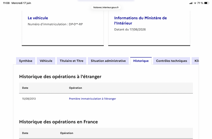Viewport: 212px width, 139px height.
Task: Click the Opération column header in France table
Action: 67,133
